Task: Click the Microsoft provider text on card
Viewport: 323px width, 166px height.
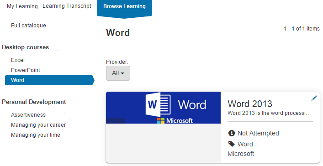Action: coord(241,154)
